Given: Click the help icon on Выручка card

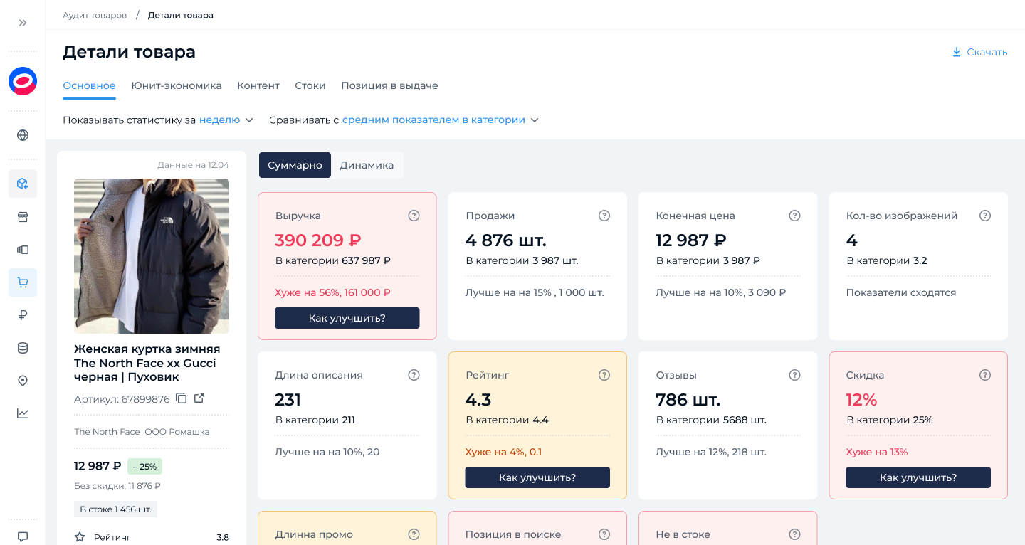Looking at the screenshot, I should [x=414, y=216].
